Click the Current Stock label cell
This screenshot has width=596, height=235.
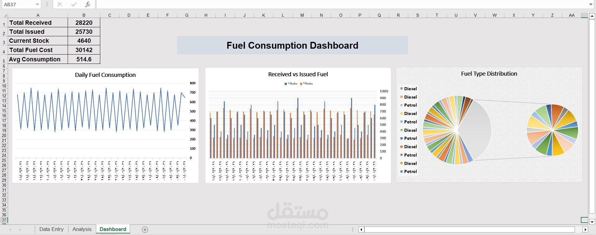point(38,41)
